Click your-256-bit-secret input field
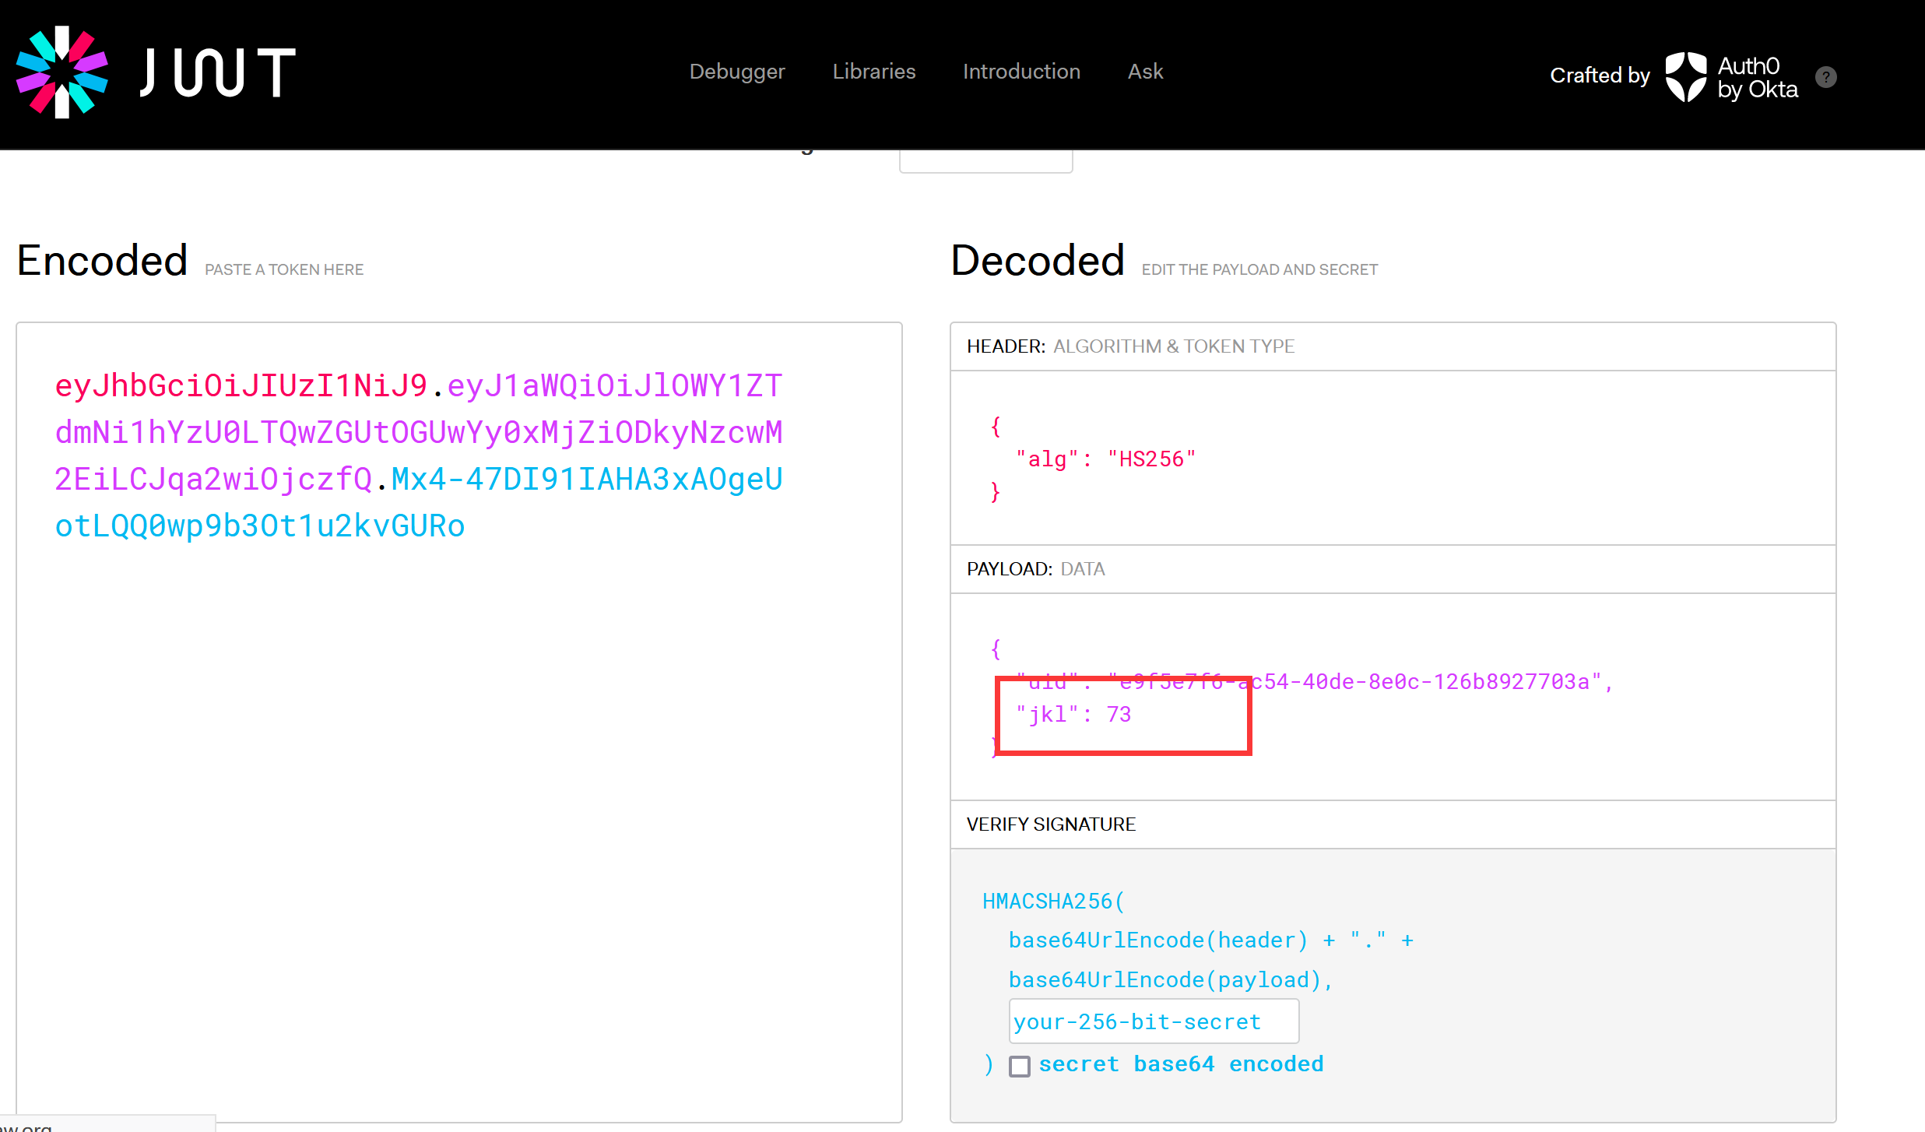 [x=1153, y=1021]
